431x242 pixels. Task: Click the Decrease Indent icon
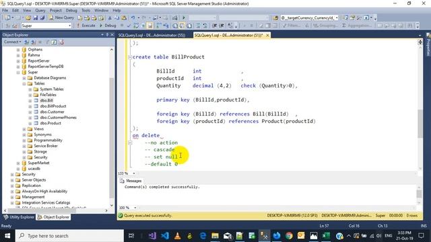tap(214, 26)
